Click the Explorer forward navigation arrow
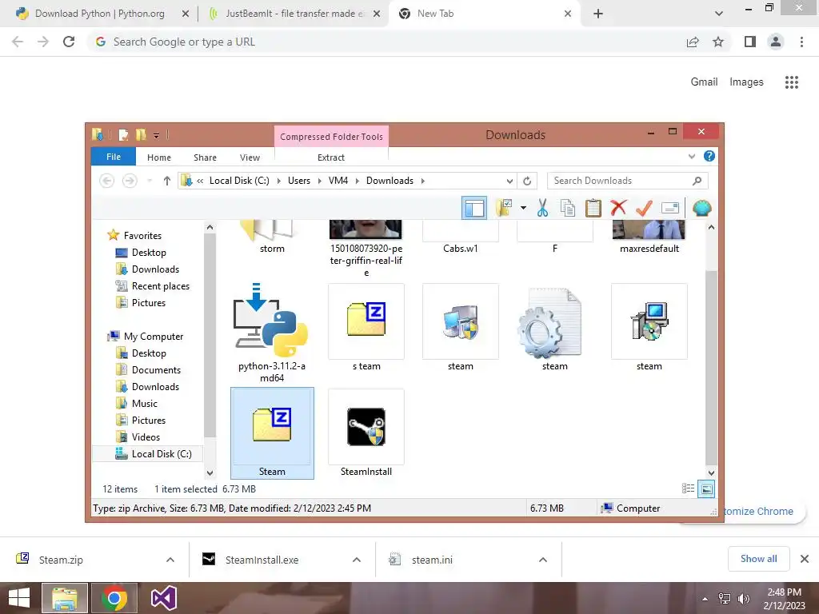The image size is (819, 614). point(130,181)
